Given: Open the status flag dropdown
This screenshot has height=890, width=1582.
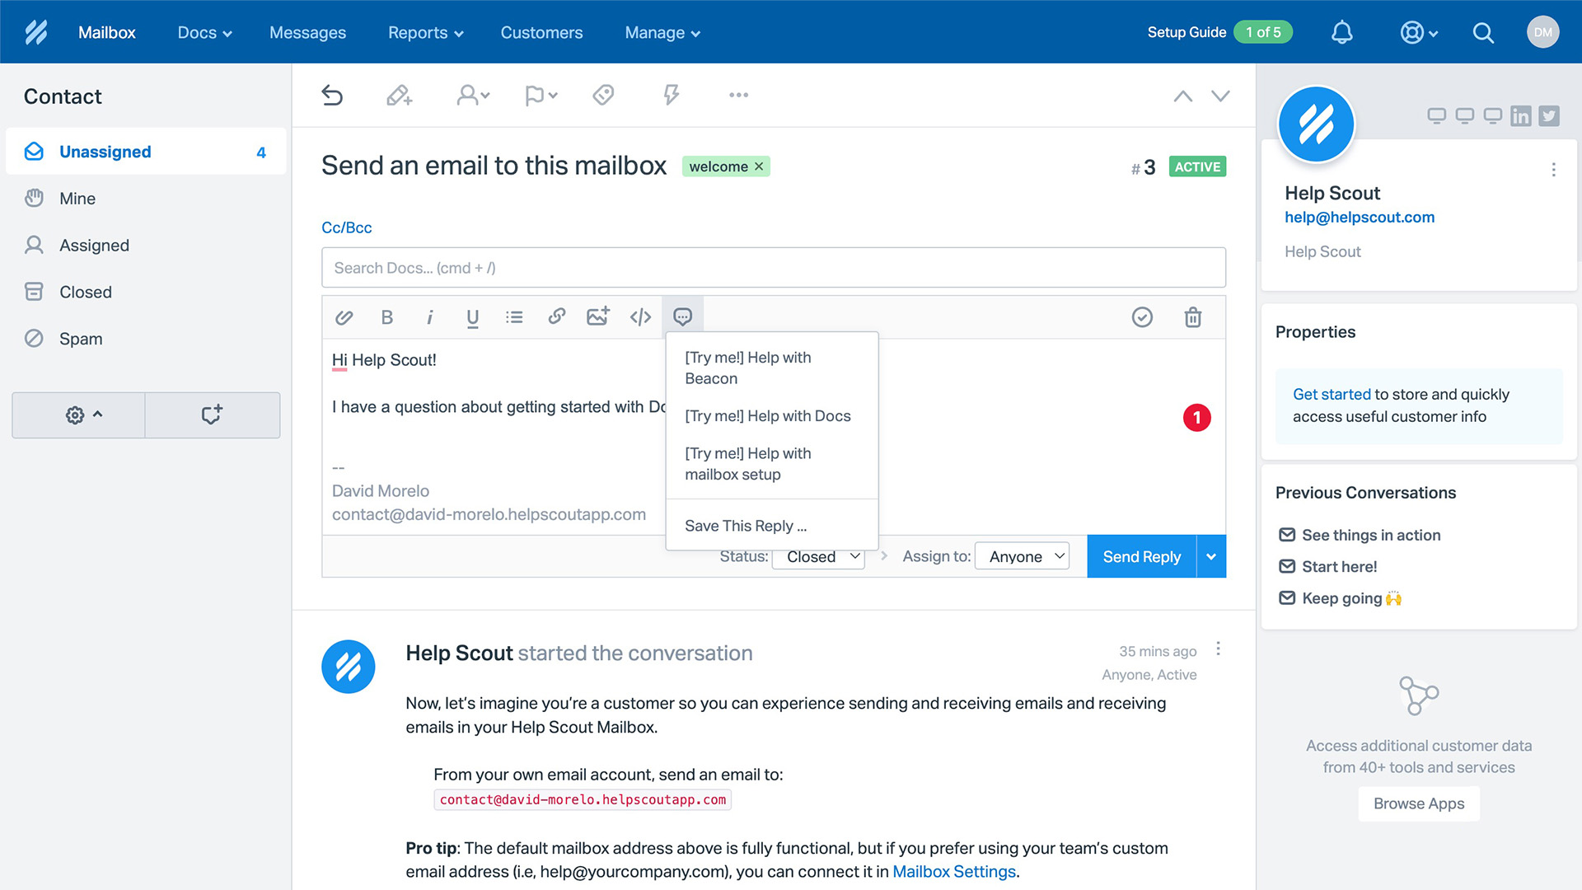Looking at the screenshot, I should click(x=541, y=95).
